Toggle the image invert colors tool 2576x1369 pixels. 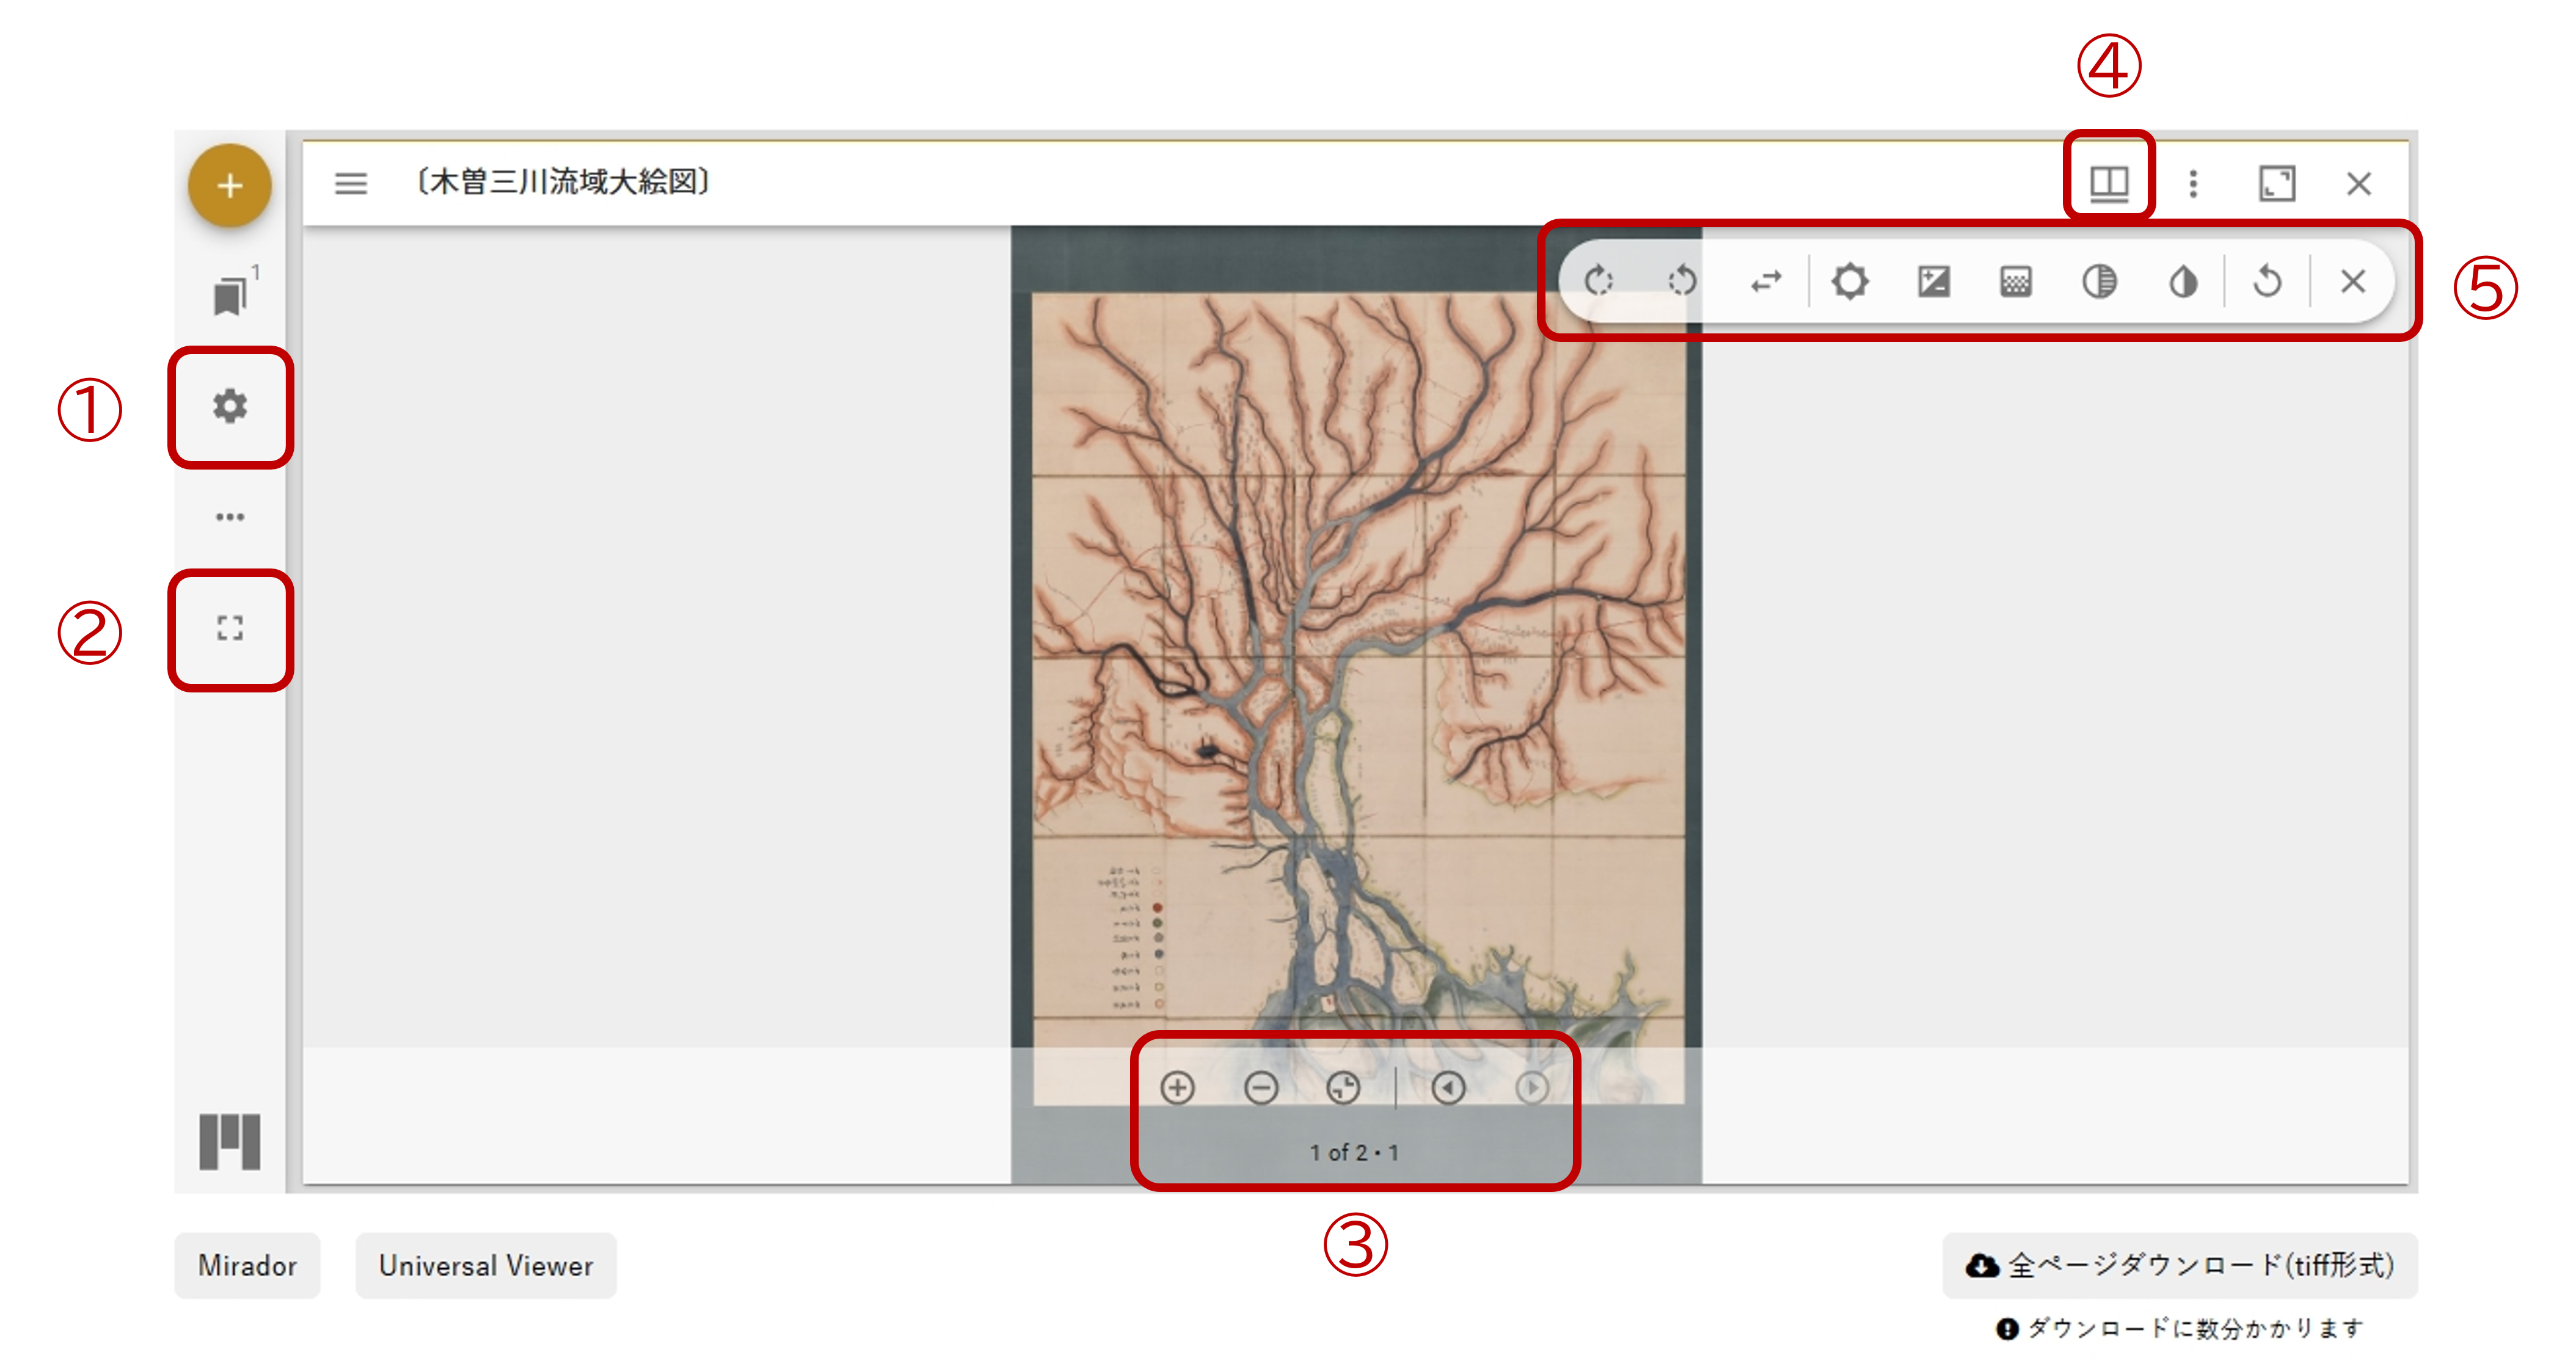pyautogui.click(x=2183, y=281)
